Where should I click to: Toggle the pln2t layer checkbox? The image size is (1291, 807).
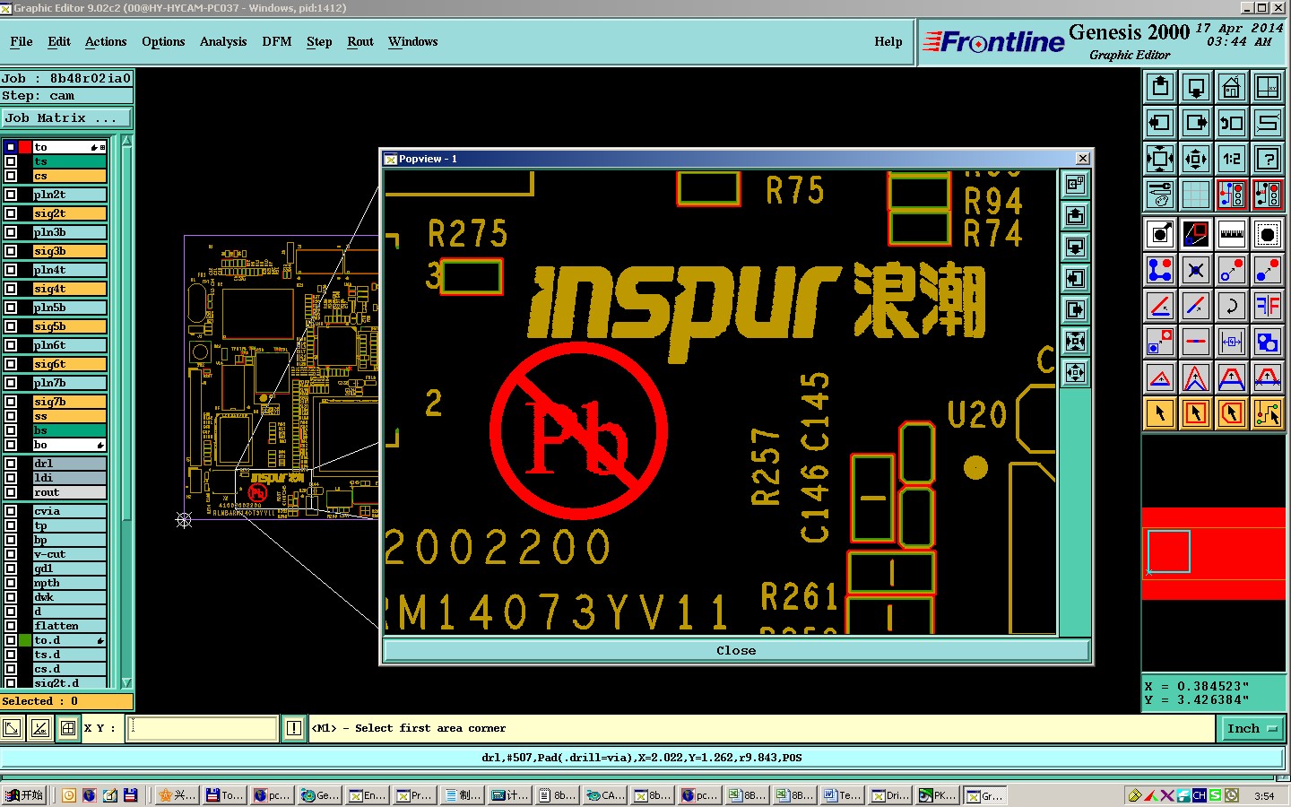click(x=11, y=195)
